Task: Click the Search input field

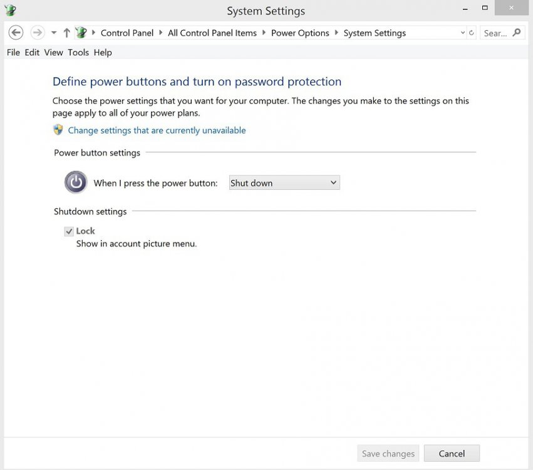Action: 496,33
